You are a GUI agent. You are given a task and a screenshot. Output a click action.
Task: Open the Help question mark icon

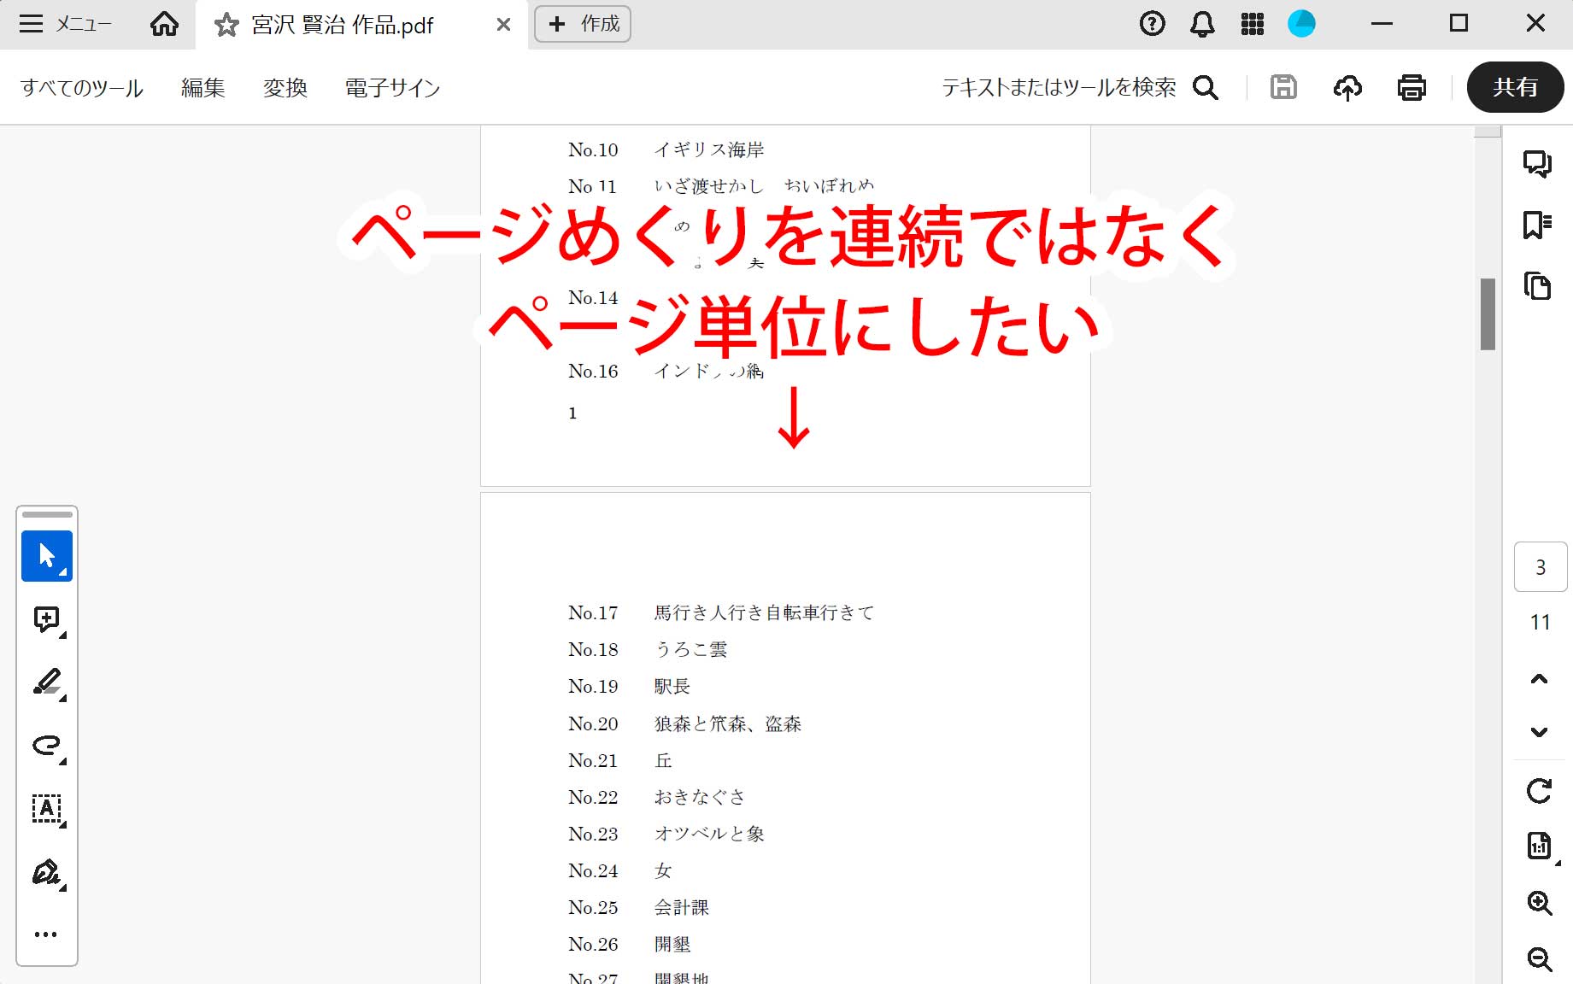1152,24
